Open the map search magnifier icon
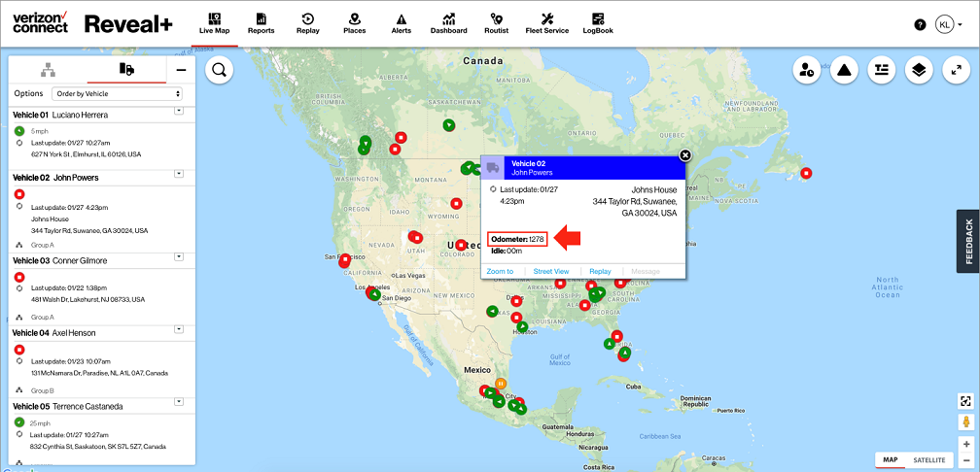The height and width of the screenshot is (472, 980). (220, 70)
